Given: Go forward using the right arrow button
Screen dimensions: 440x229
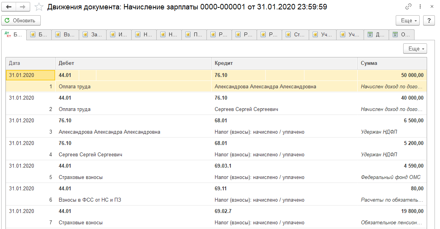Looking at the screenshot, I should click(x=23, y=7).
